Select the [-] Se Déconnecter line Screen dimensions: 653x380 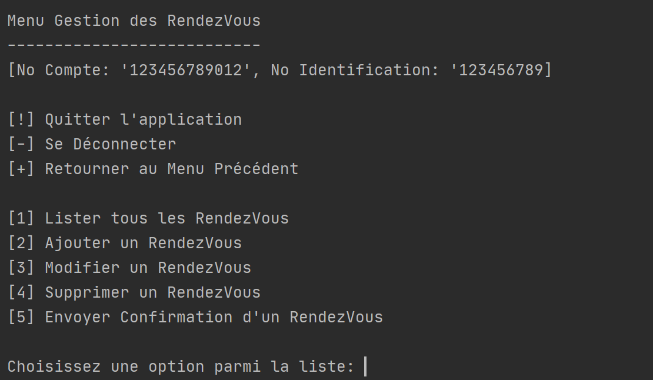(92, 145)
